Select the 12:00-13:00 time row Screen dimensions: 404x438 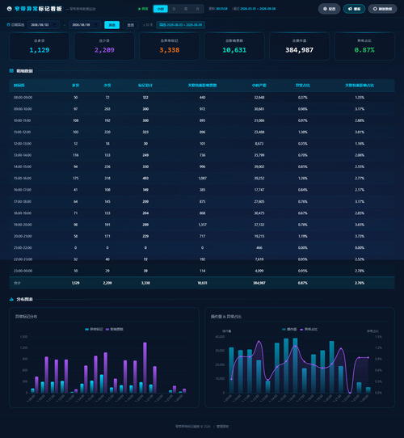click(202, 144)
